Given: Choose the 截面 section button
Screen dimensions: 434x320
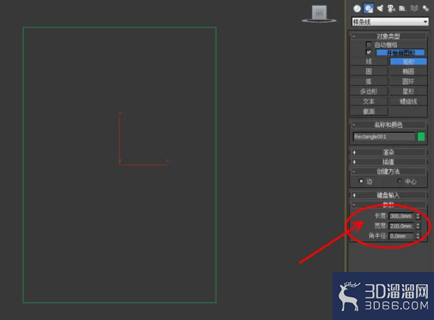Looking at the screenshot, I should 369,111.
